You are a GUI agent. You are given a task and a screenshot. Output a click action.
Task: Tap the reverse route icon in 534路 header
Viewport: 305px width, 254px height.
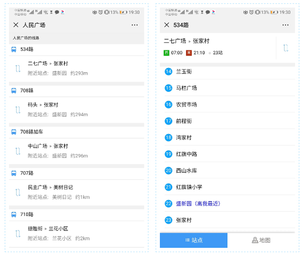[286, 48]
